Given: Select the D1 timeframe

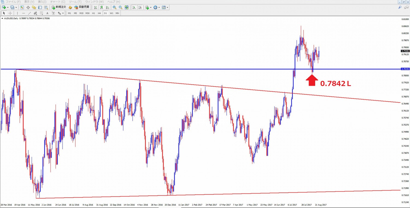Looking at the screenshot, I should click(x=105, y=13).
